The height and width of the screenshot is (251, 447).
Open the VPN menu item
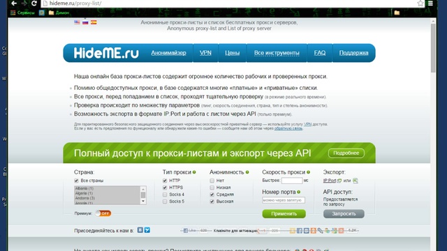pos(205,53)
